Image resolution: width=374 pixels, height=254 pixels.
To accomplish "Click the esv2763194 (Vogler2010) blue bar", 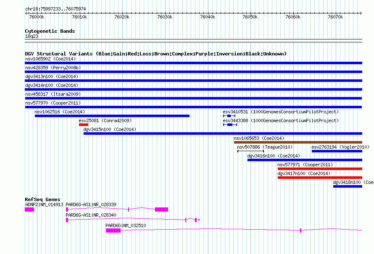I will (337, 151).
